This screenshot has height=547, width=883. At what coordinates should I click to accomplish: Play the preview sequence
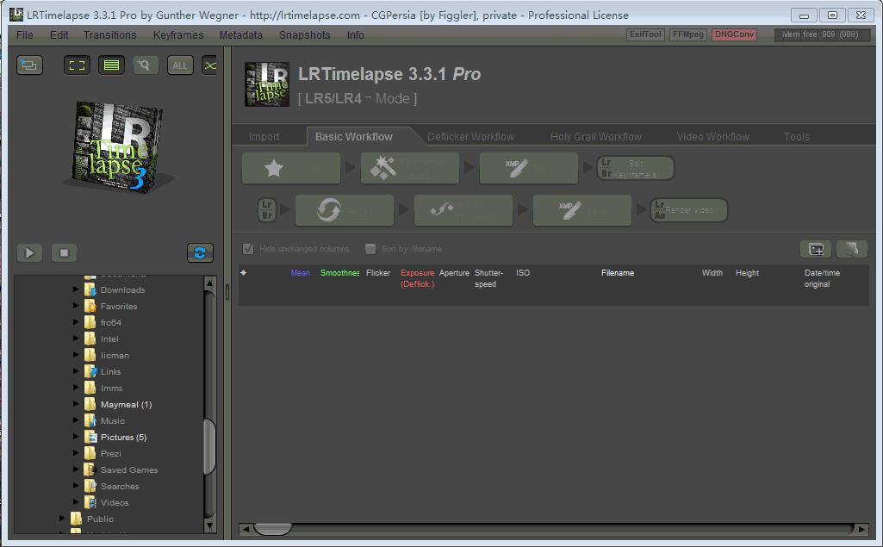tap(29, 253)
